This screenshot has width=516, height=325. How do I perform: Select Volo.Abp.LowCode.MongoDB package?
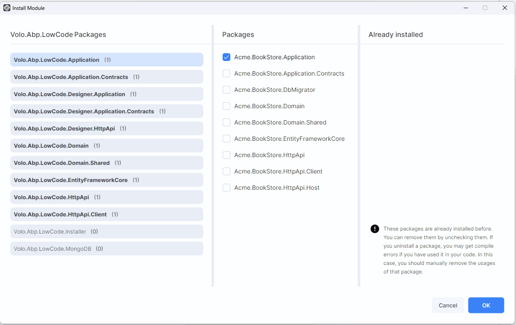click(x=107, y=249)
